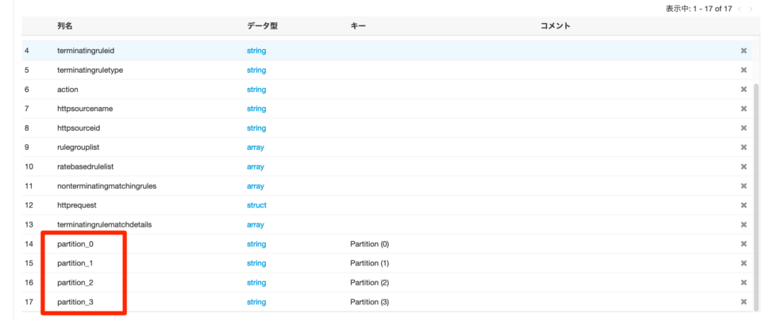Sort by コメント column header
This screenshot has width=762, height=321.
click(x=556, y=26)
